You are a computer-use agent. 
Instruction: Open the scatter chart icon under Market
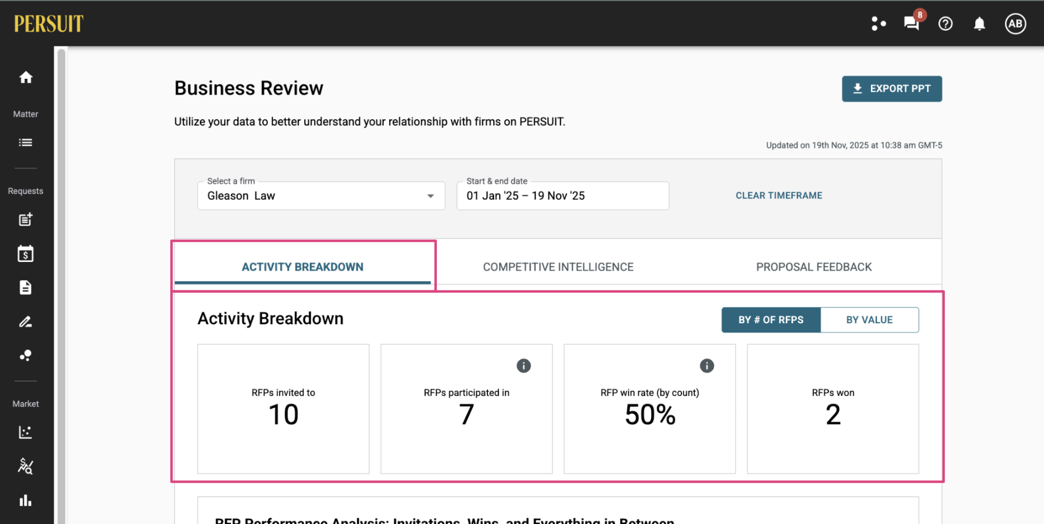tap(26, 432)
